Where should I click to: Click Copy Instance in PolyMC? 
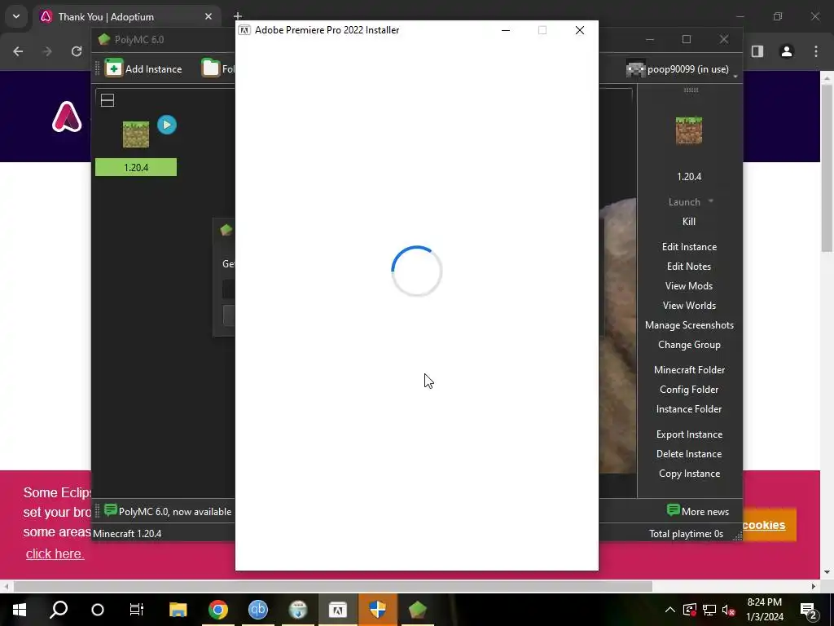click(x=689, y=474)
